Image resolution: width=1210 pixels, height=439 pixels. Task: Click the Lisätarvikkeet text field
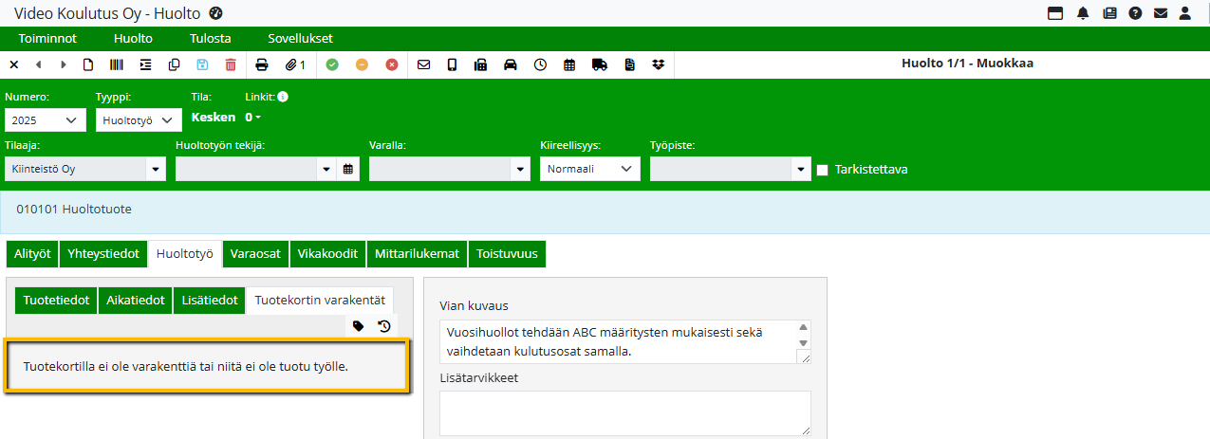coord(624,413)
